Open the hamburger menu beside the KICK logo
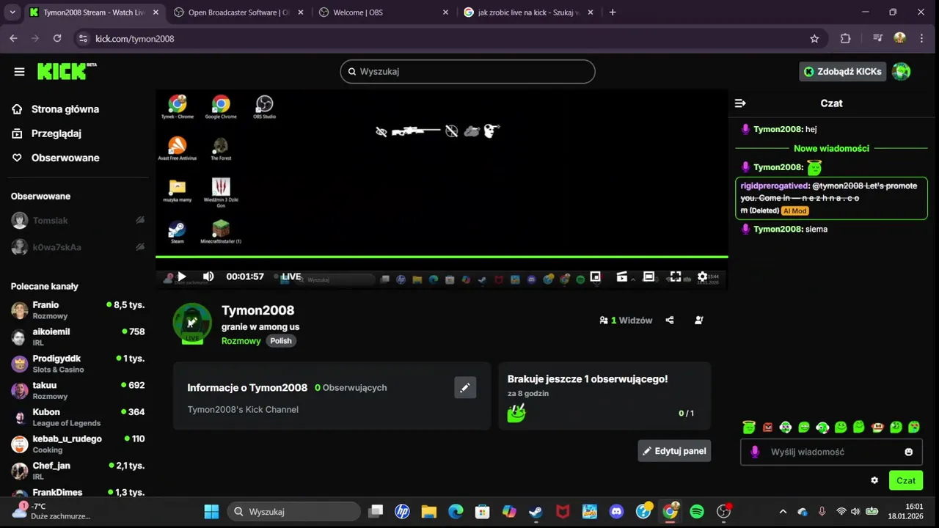Viewport: 939px width, 528px height. pyautogui.click(x=19, y=71)
